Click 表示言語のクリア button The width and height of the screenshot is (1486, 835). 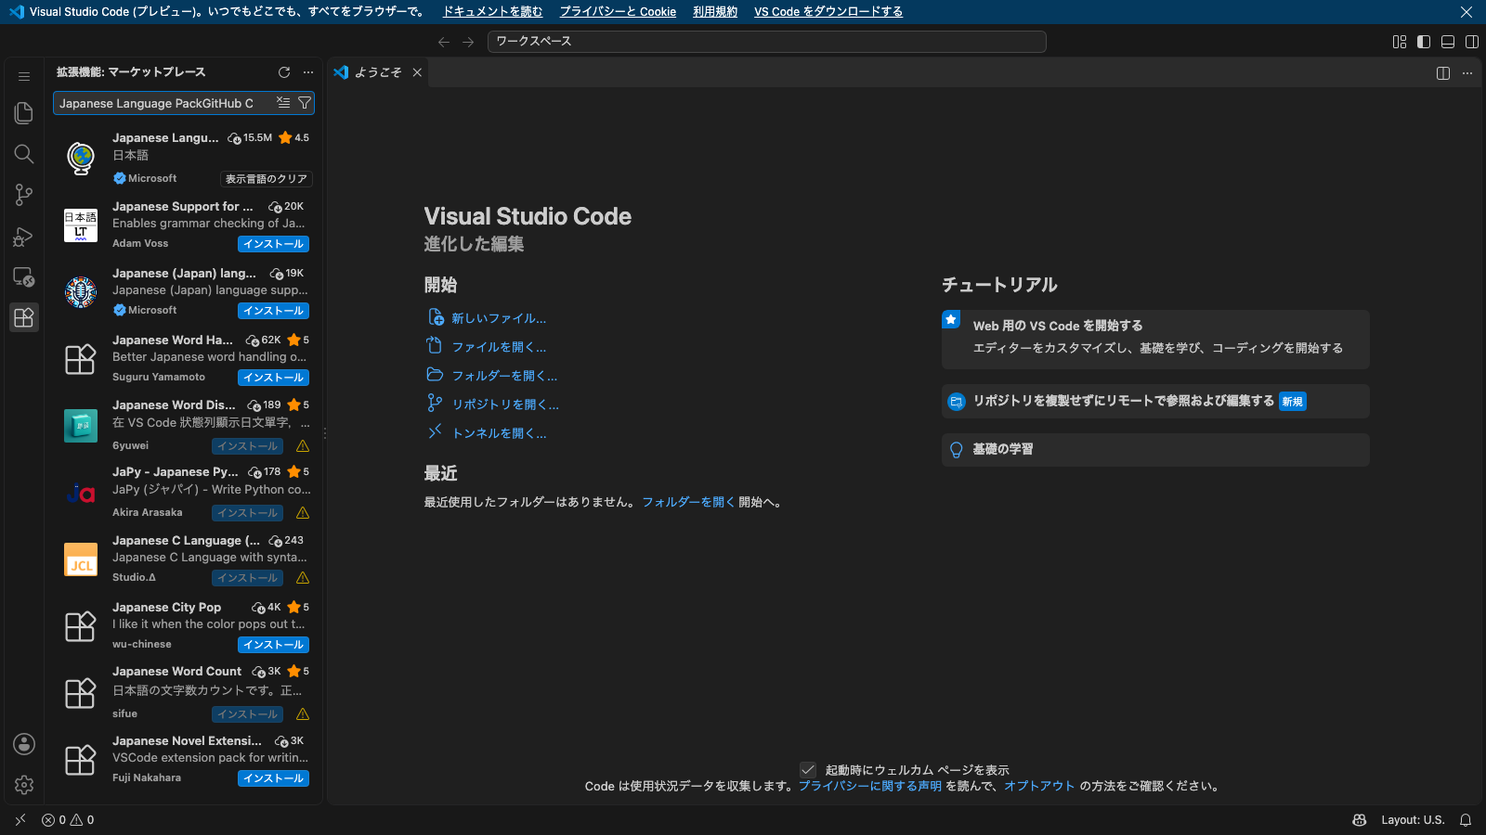(x=267, y=179)
